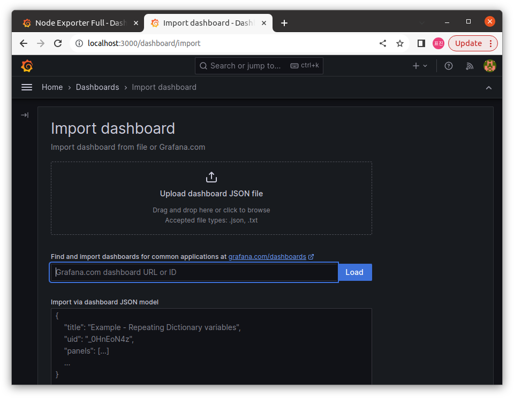Click the Grafana logo home icon
The image size is (514, 398).
tap(27, 66)
